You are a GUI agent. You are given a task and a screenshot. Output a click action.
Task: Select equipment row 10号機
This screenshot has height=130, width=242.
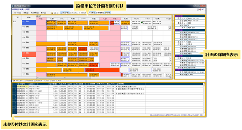[x=29, y=70]
